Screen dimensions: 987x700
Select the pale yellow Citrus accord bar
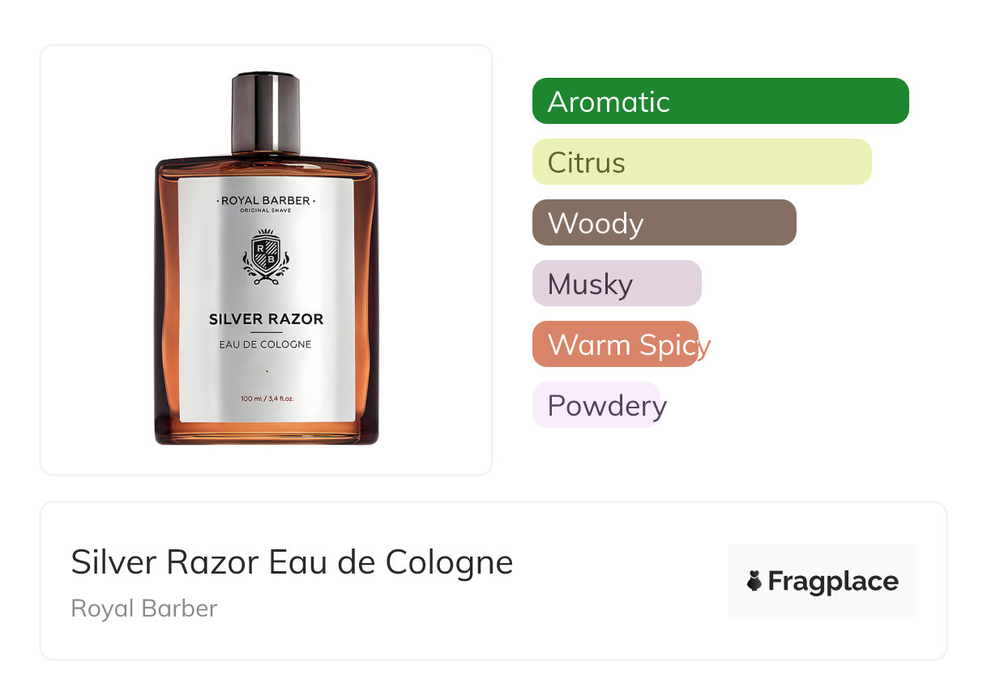tap(702, 162)
